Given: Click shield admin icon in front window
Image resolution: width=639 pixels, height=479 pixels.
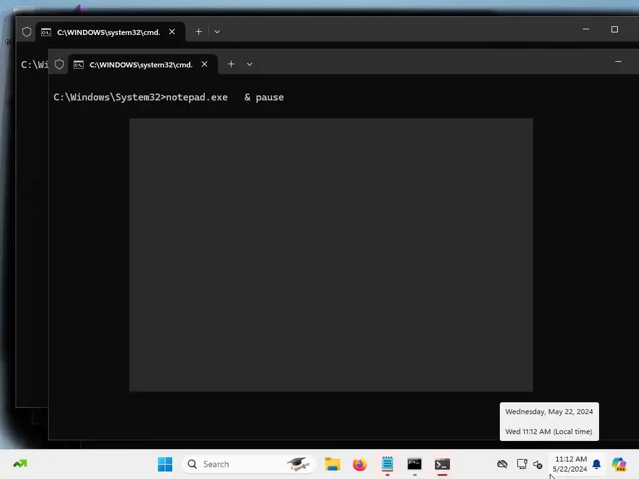Looking at the screenshot, I should (x=59, y=64).
